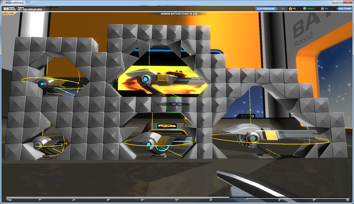Click the 88 LEVEL indicator

[10, 9]
